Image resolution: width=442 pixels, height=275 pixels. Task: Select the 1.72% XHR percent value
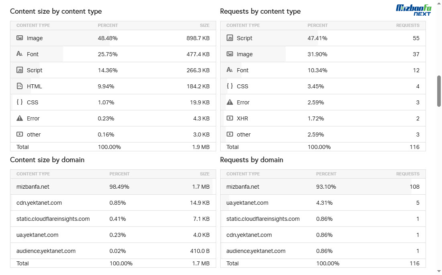(x=316, y=118)
